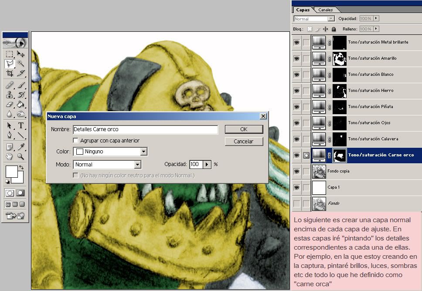The image size is (422, 291).
Task: Select the Paint Bucket tool
Action: (21, 105)
